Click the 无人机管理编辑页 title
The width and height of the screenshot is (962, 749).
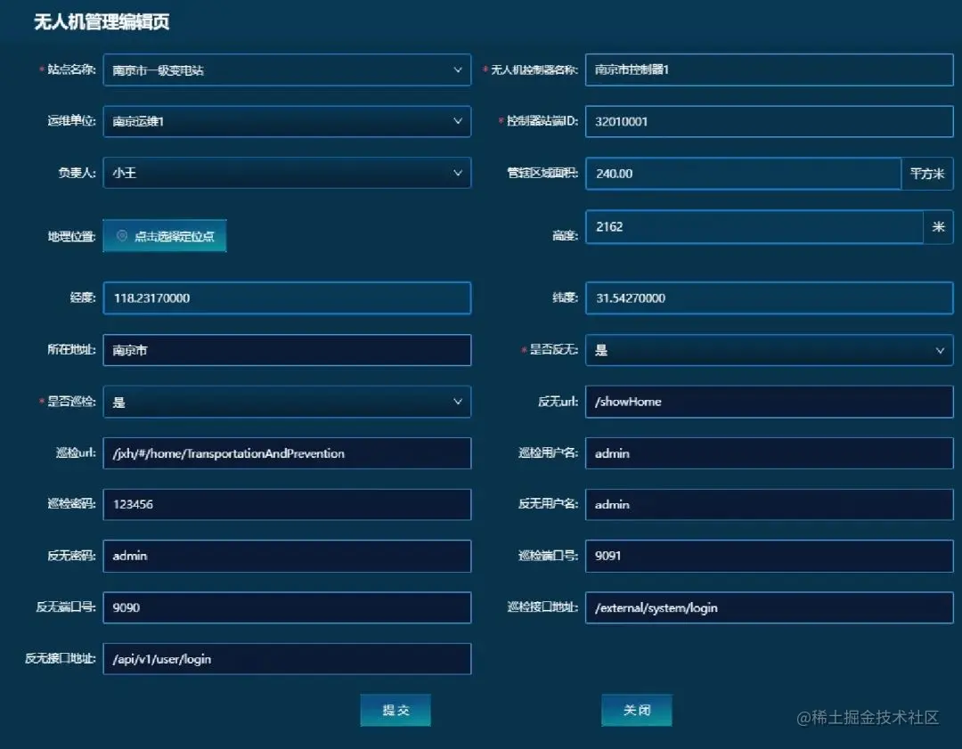pyautogui.click(x=102, y=22)
